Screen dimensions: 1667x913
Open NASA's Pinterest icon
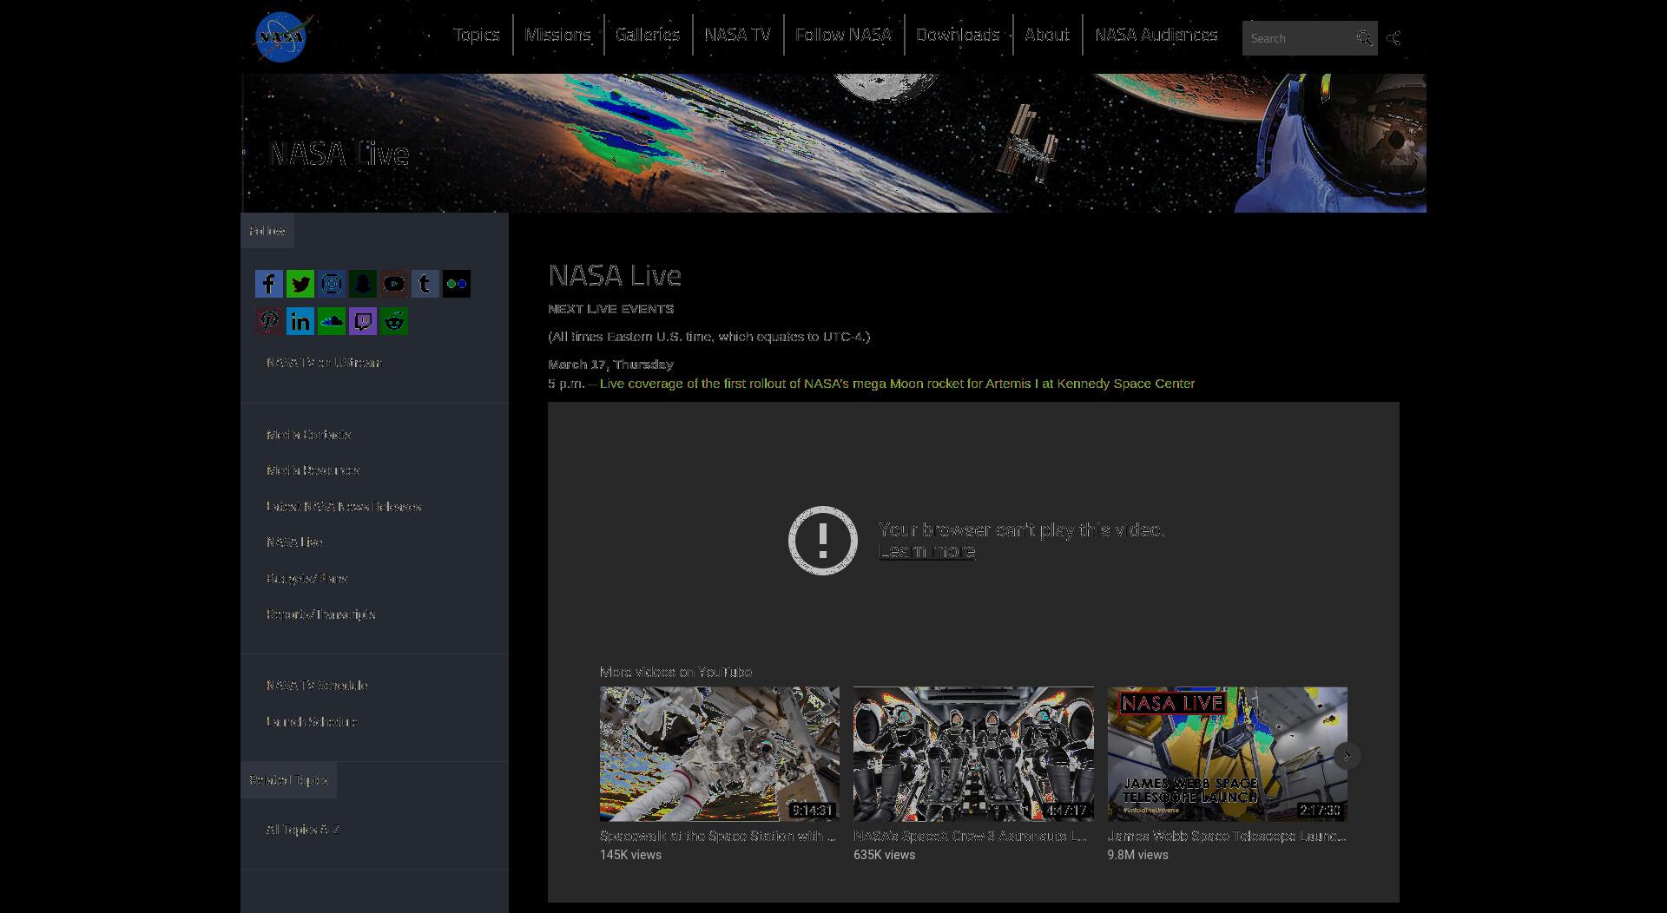coord(269,321)
